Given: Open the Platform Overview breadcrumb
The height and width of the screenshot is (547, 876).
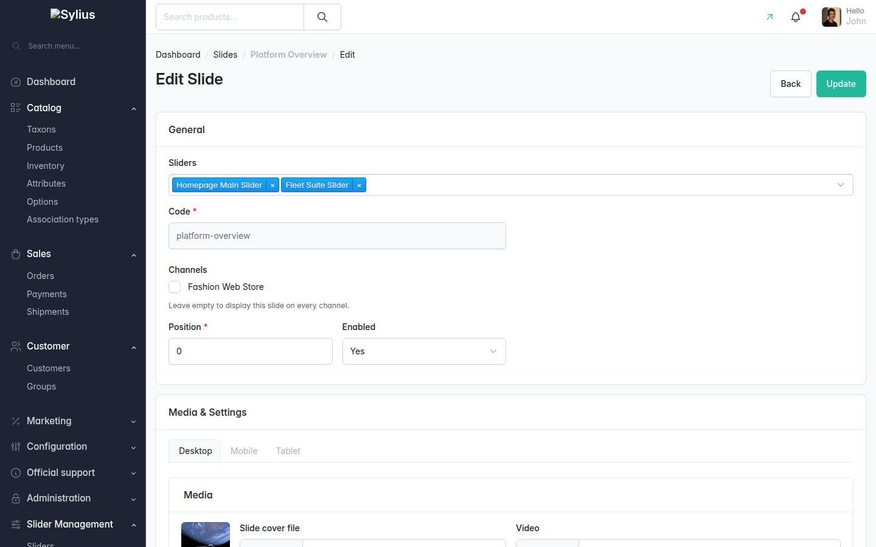Looking at the screenshot, I should (288, 55).
